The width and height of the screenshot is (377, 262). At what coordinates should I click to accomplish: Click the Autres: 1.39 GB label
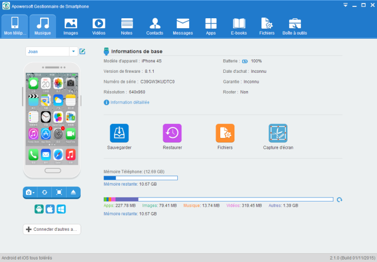(283, 206)
